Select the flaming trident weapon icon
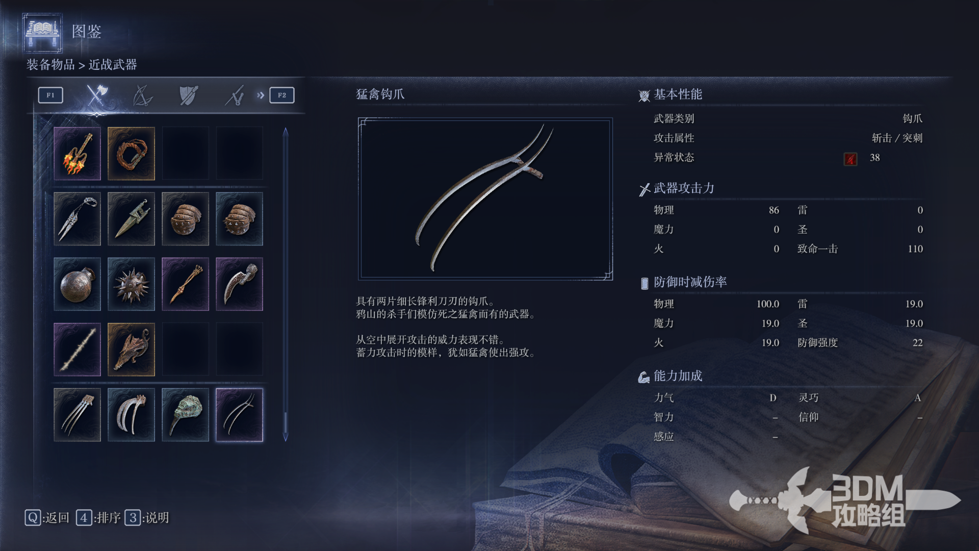This screenshot has width=979, height=551. pyautogui.click(x=78, y=154)
